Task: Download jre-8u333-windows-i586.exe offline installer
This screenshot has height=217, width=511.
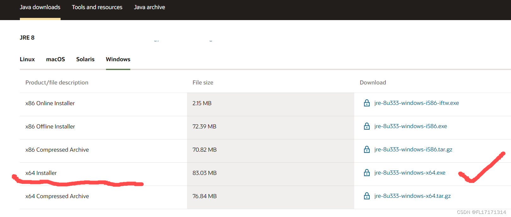Action: coord(411,126)
